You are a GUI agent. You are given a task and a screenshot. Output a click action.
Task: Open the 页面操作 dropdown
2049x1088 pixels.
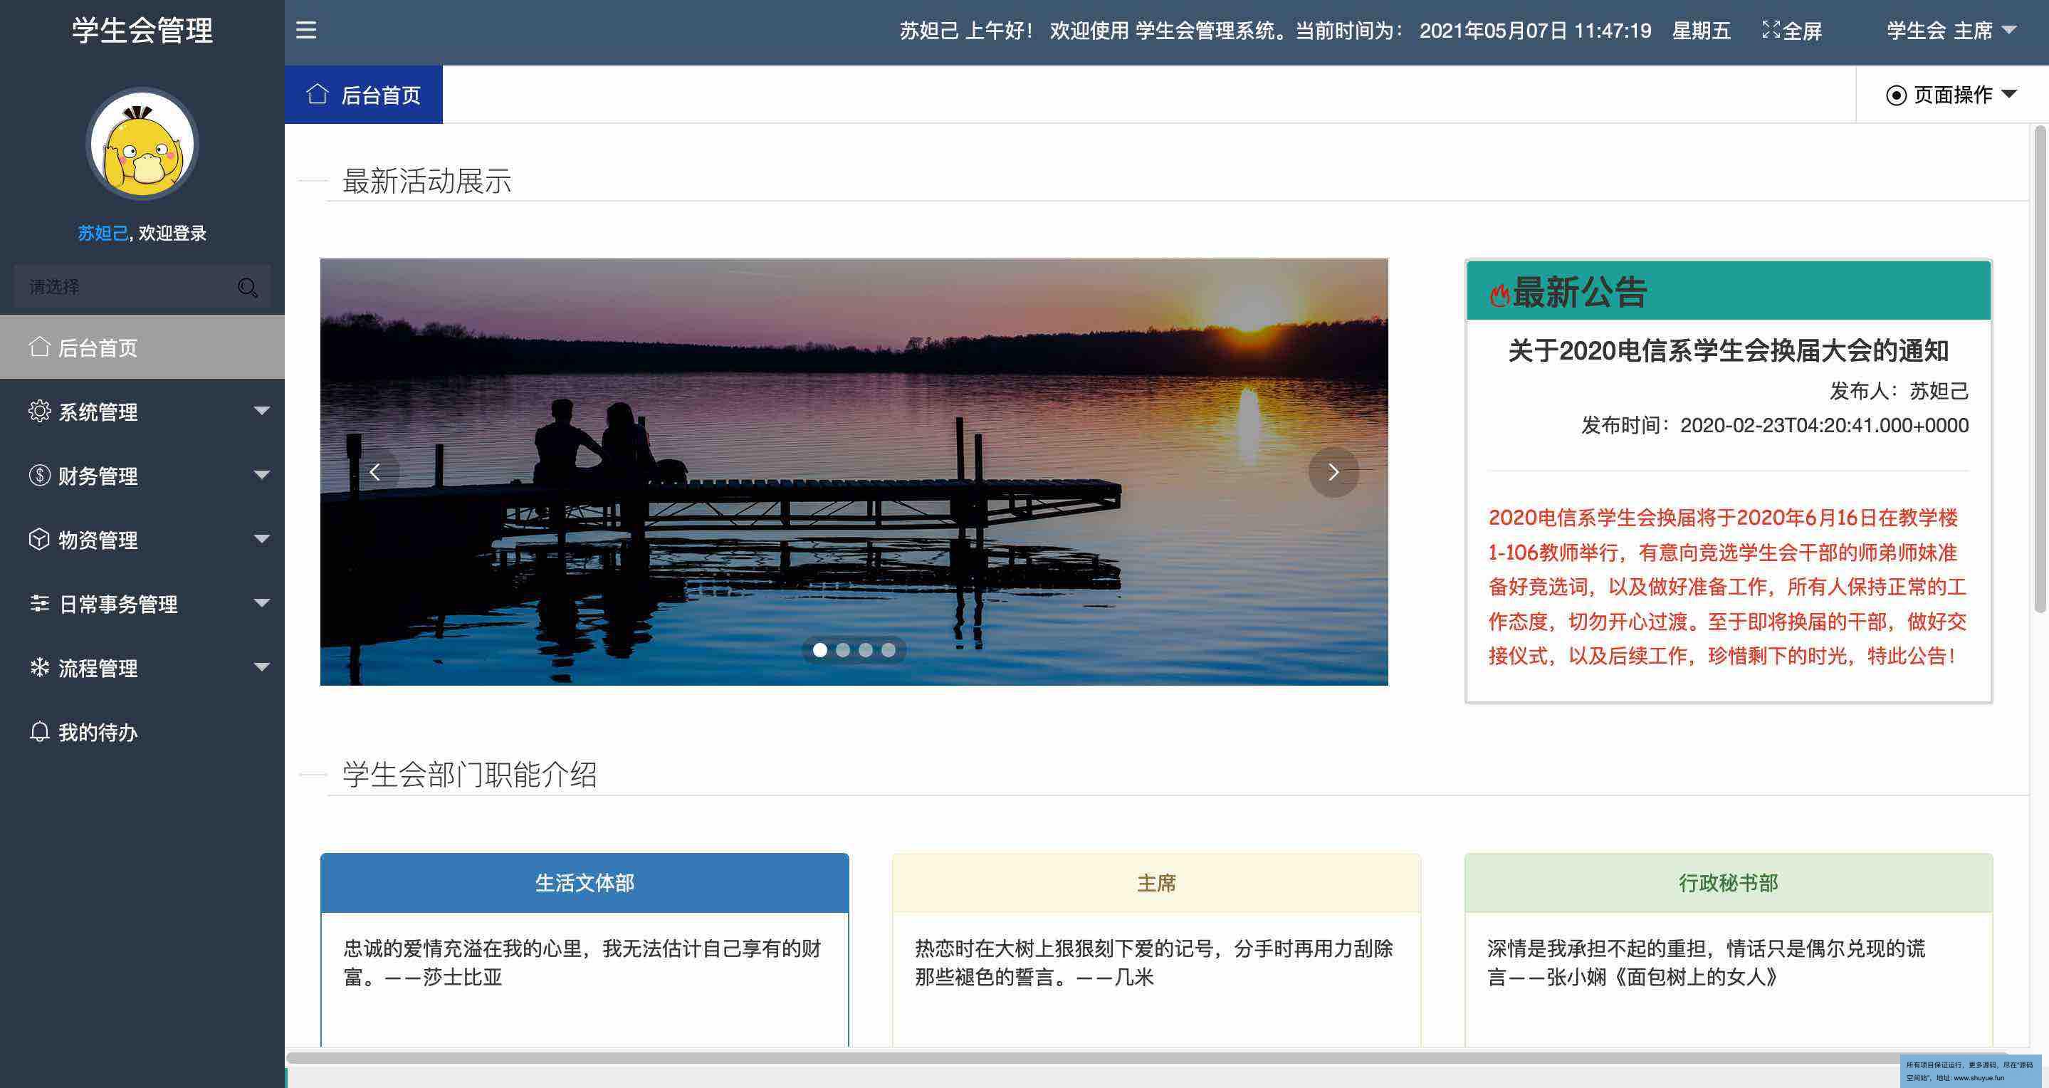(x=1951, y=95)
